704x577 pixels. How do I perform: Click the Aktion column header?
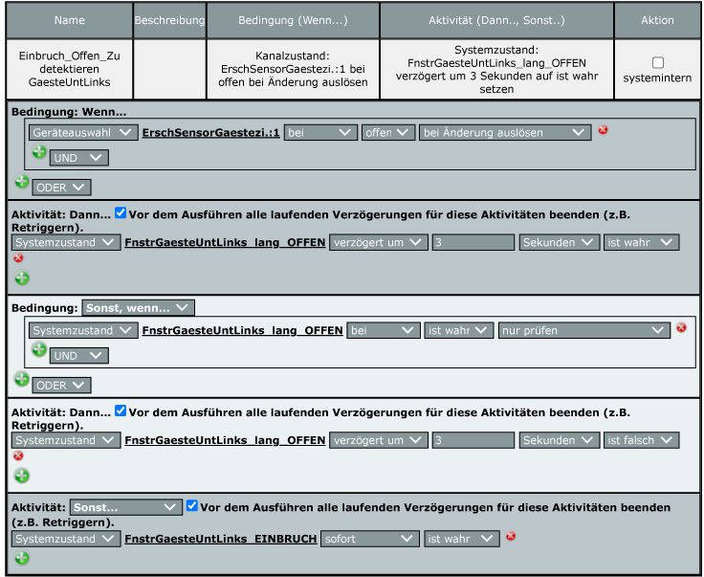pos(657,20)
